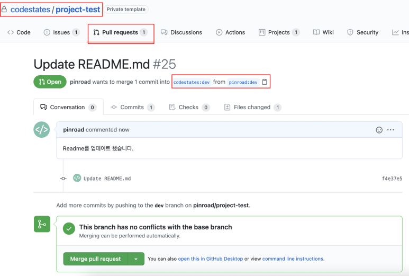Expand the merge method dropdown arrow
The height and width of the screenshot is (276, 409).
click(x=136, y=259)
